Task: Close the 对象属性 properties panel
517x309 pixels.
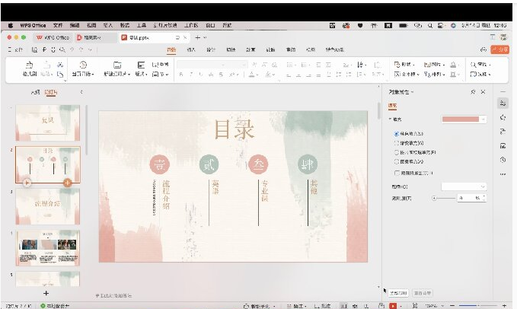Action: [484, 91]
